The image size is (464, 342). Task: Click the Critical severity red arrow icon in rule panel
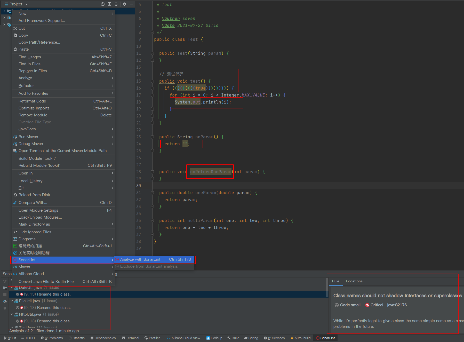(x=367, y=305)
